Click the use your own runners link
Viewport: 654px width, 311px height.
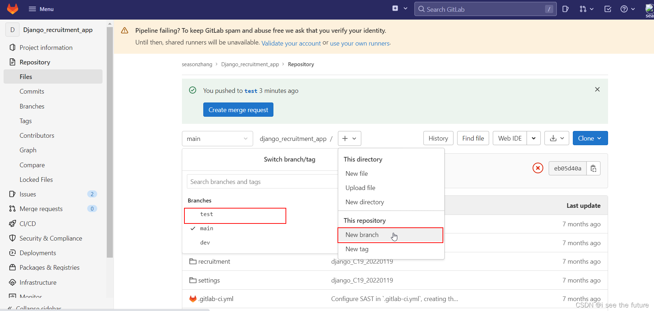point(360,43)
